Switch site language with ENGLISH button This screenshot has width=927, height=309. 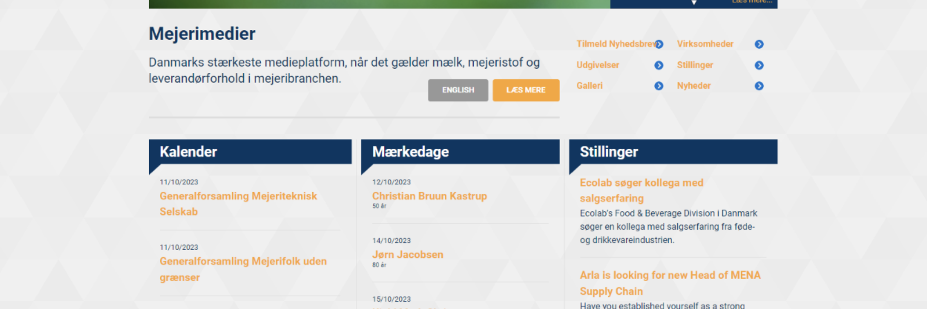pos(458,90)
